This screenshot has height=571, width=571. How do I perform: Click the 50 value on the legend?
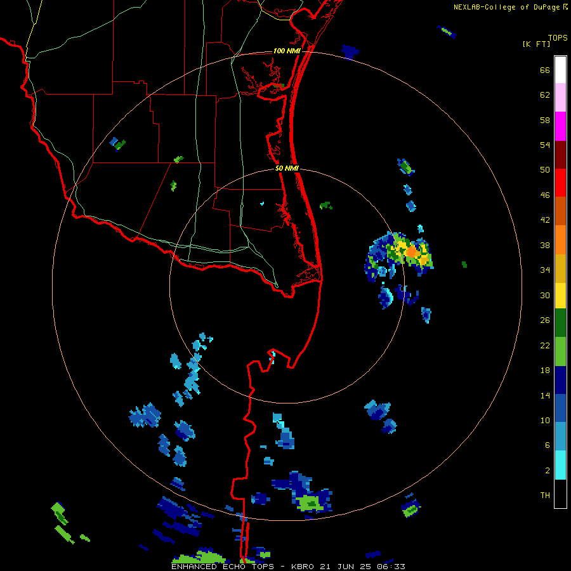(x=545, y=170)
